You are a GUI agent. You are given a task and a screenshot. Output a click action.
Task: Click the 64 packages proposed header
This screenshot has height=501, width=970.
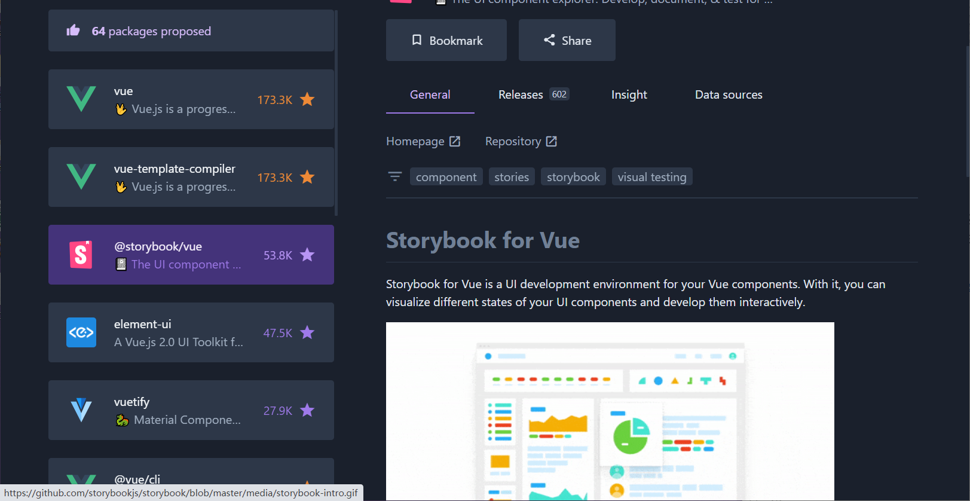click(191, 30)
